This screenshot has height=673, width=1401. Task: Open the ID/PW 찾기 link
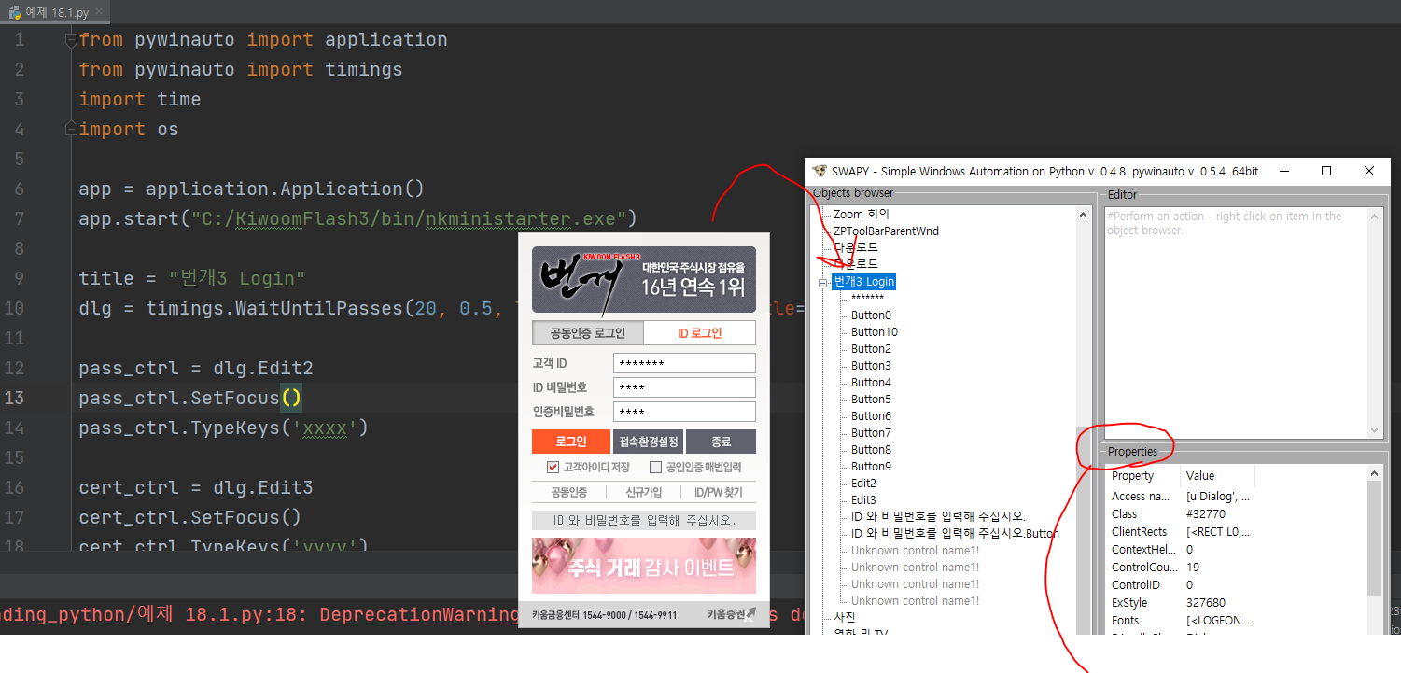coord(718,493)
